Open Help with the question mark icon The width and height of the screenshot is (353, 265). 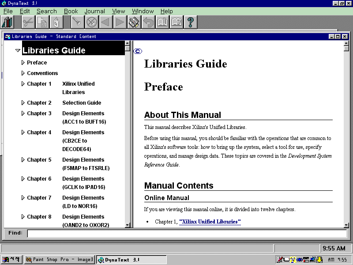(191, 22)
